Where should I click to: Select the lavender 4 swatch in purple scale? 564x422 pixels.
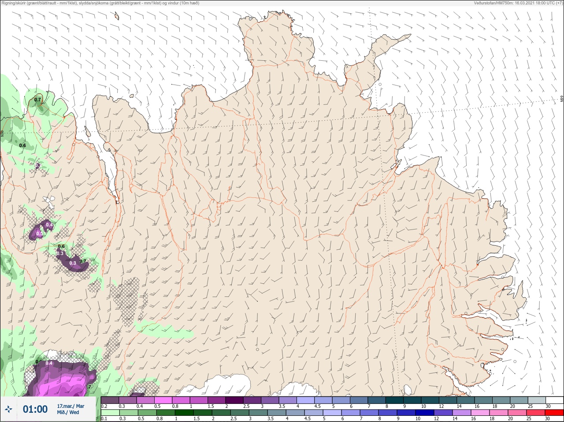point(306,400)
